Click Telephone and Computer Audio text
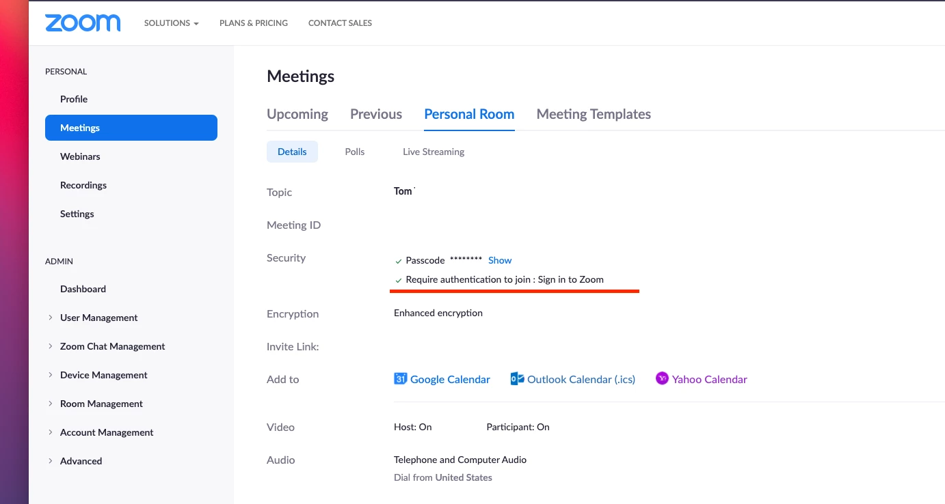Viewport: 945px width, 504px height. (460, 460)
